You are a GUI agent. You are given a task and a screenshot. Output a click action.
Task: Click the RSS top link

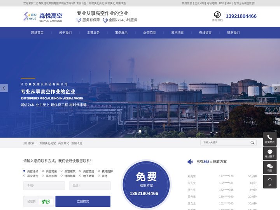(222, 3)
